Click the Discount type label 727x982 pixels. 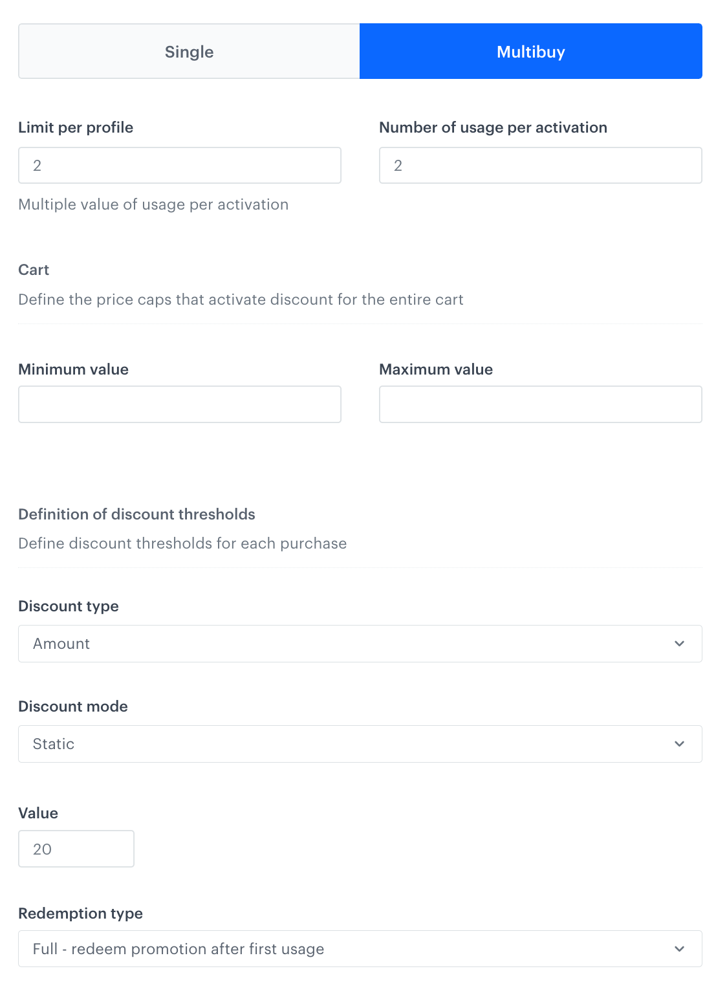click(69, 606)
